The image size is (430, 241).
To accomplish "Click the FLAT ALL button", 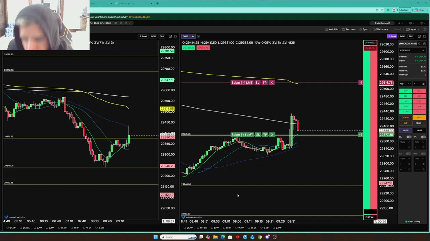I will click(x=370, y=217).
